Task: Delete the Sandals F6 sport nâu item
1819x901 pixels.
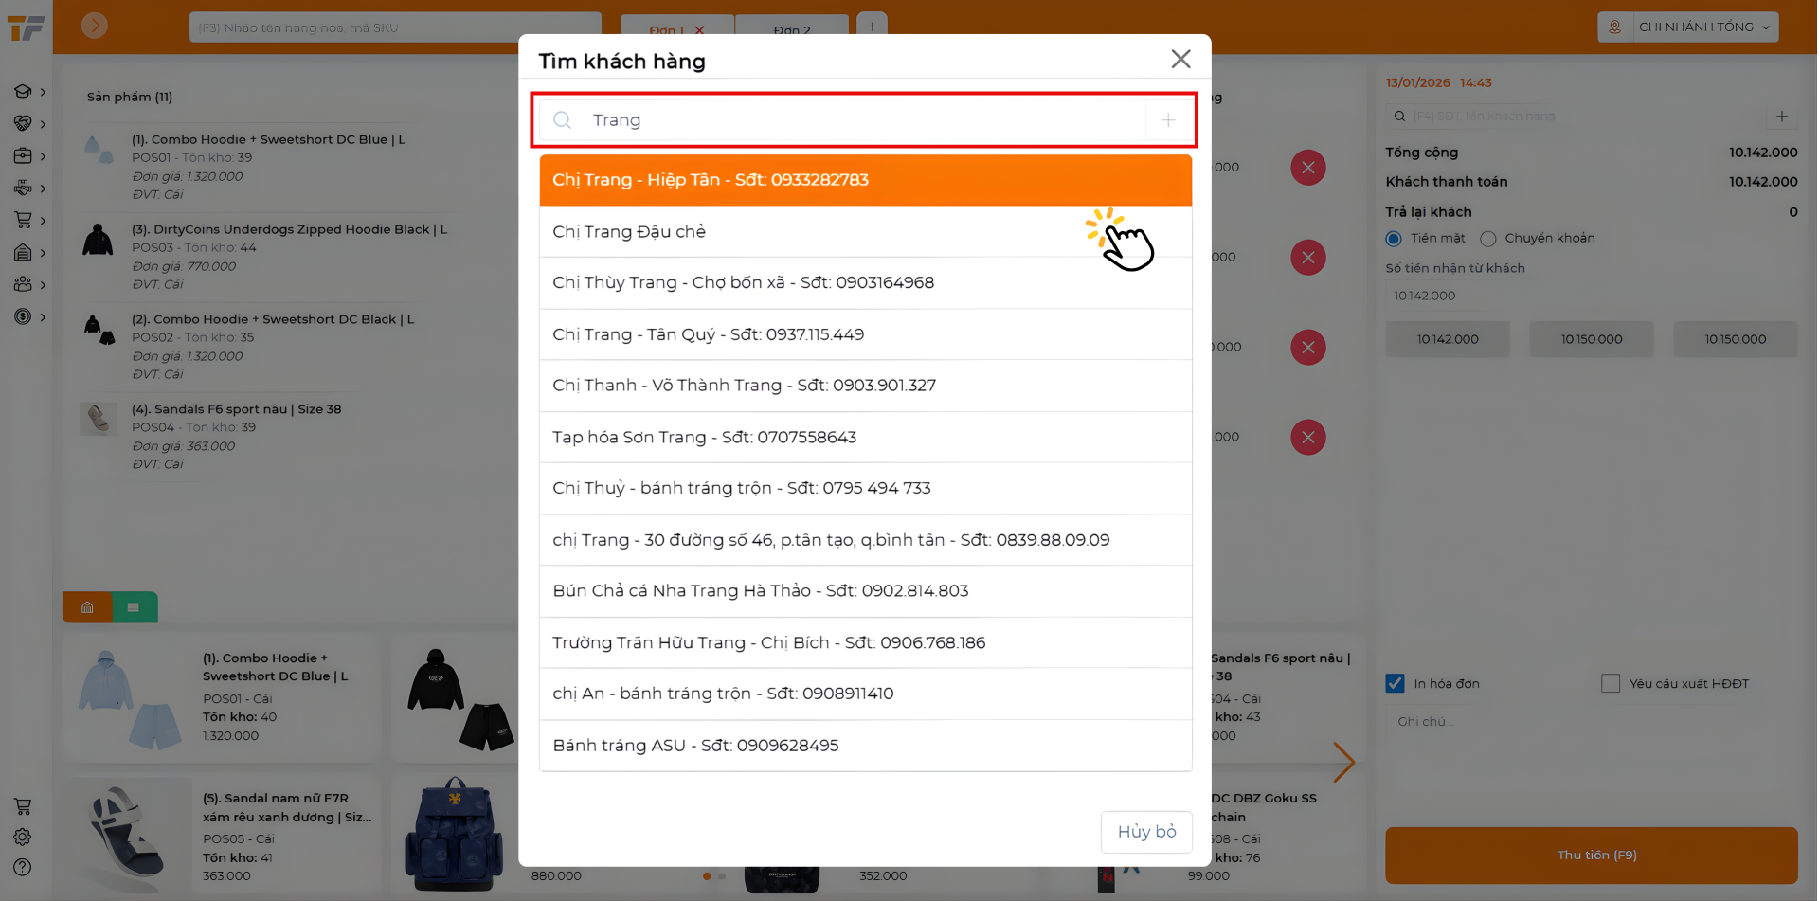Action: click(1307, 438)
